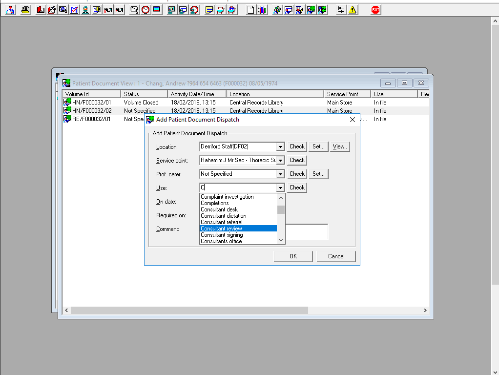Click Set... next to the Location field
Screen dimensions: 499x375
pyautogui.click(x=318, y=146)
